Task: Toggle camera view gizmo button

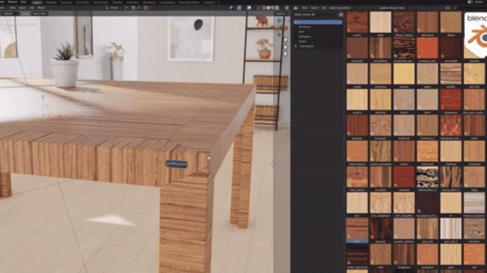Action: pyautogui.click(x=286, y=53)
